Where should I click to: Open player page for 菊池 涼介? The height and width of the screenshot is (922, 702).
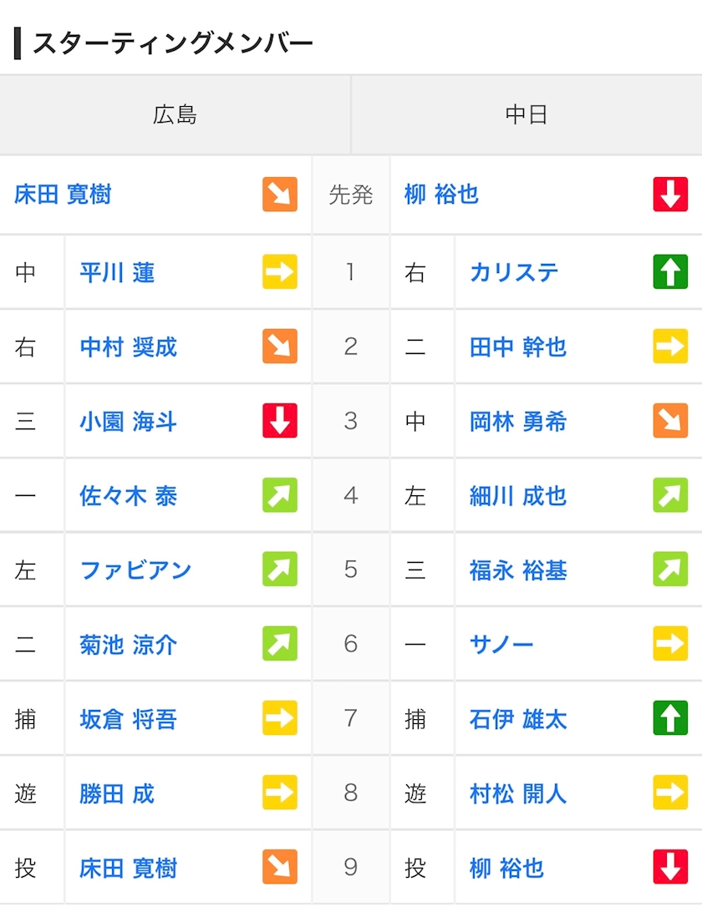point(128,644)
